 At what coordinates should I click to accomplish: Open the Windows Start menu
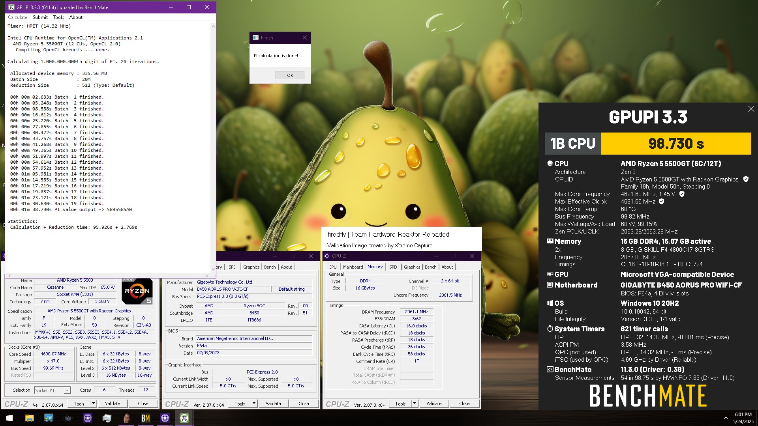click(x=9, y=418)
